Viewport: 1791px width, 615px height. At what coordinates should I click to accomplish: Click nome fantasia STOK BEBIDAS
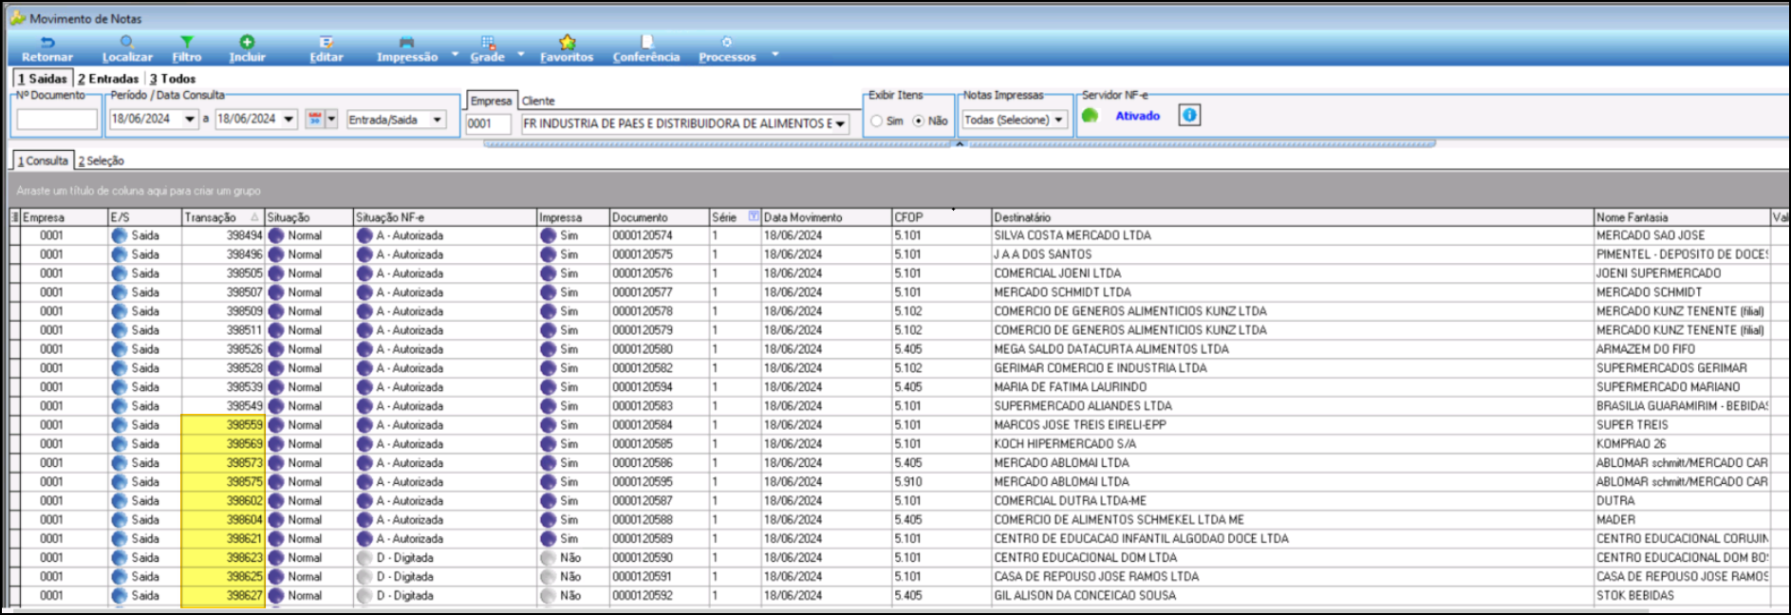(1635, 596)
